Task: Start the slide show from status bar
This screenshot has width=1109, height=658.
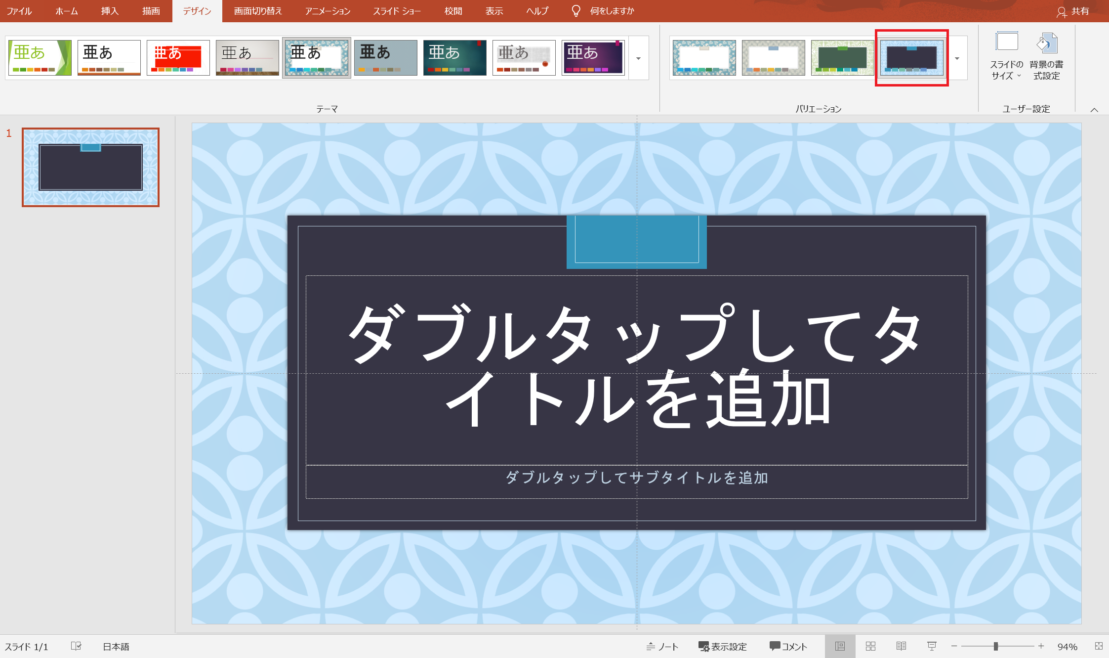Action: coord(932,646)
